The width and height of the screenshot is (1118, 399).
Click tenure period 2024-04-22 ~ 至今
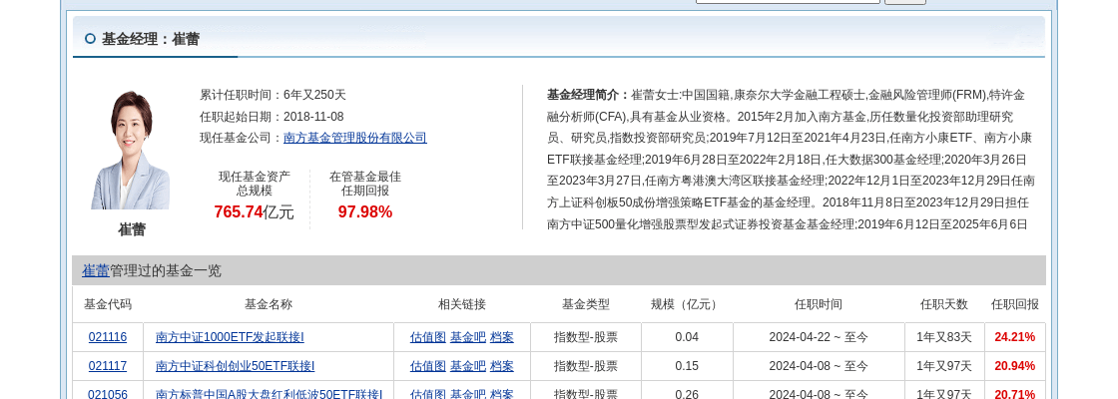(x=819, y=337)
